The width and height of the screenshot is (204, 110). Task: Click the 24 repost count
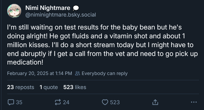tap(66, 102)
